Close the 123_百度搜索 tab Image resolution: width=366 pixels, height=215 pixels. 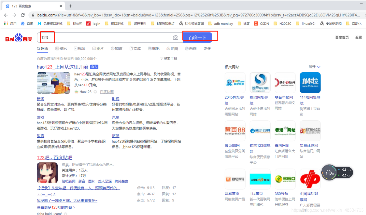61,6
